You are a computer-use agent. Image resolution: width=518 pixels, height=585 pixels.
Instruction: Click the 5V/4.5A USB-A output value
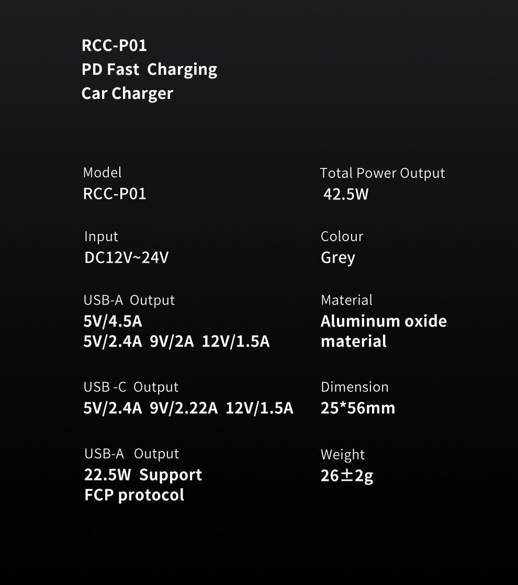coord(112,321)
